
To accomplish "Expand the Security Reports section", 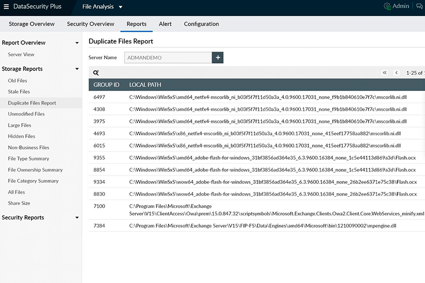I will point(77,218).
